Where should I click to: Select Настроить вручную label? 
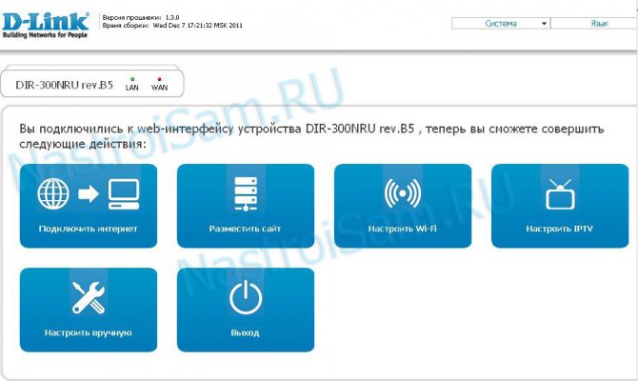click(88, 333)
